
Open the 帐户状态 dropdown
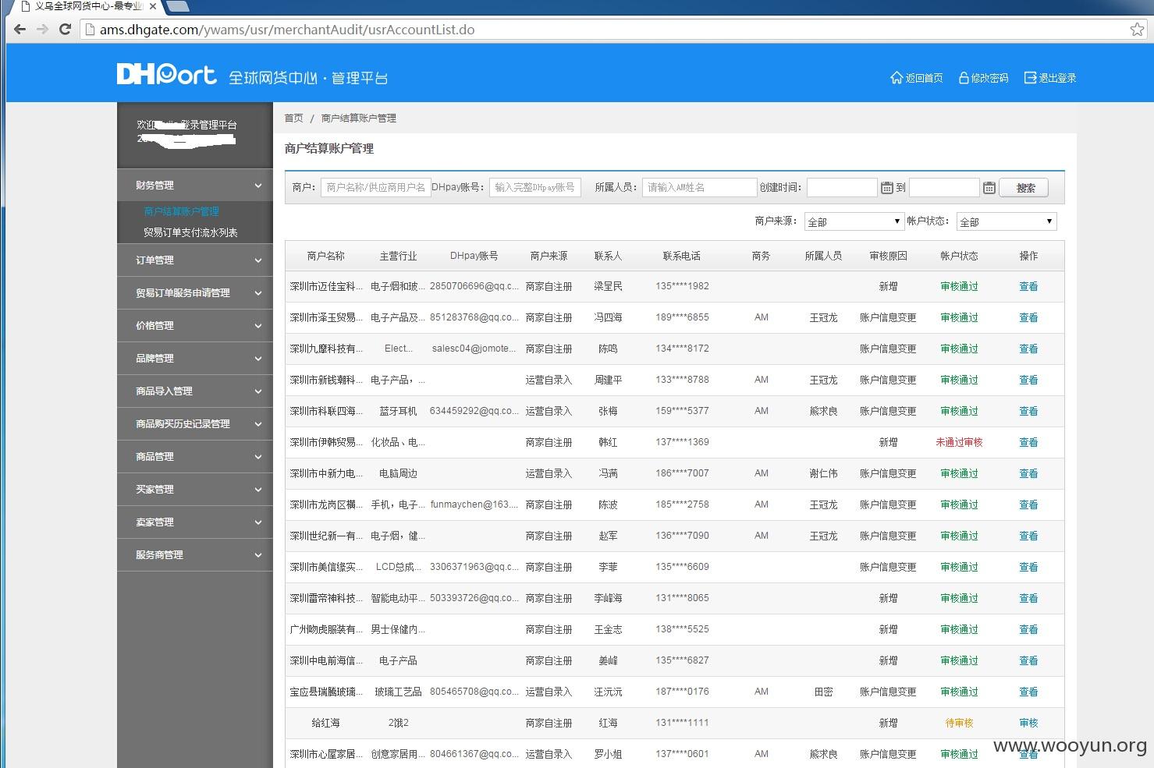point(1007,221)
